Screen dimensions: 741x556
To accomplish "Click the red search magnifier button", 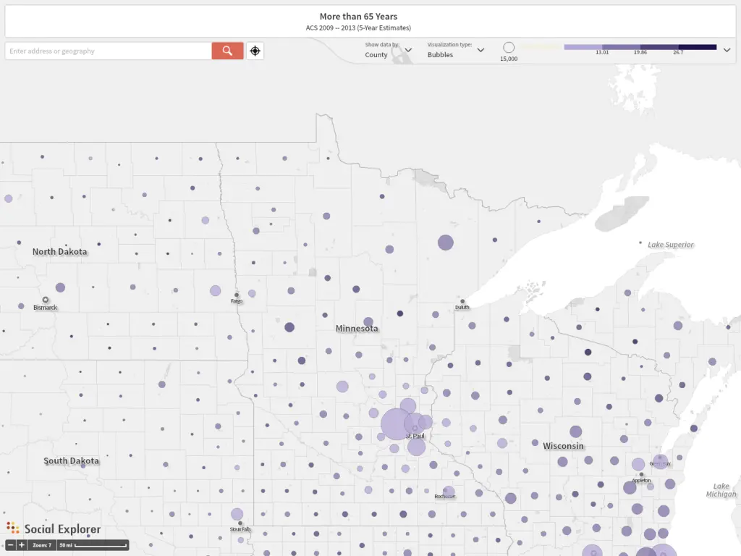I will [x=227, y=51].
